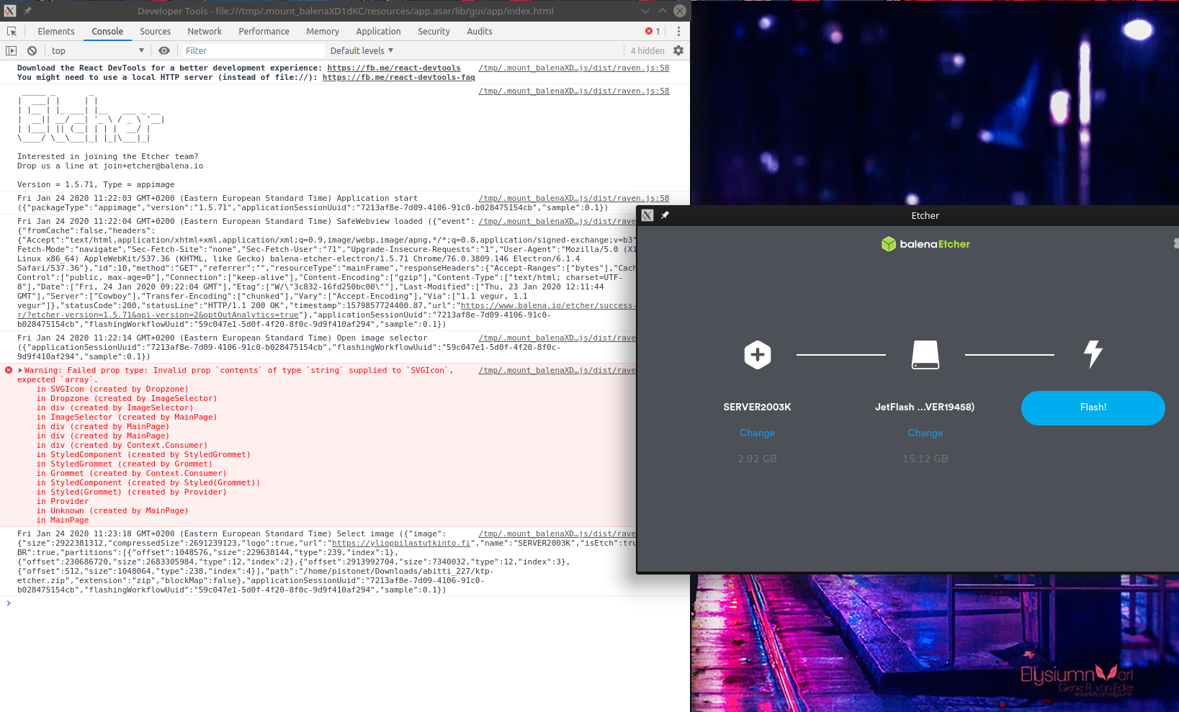
Task: Click the plus icon to select another image
Action: coord(757,354)
